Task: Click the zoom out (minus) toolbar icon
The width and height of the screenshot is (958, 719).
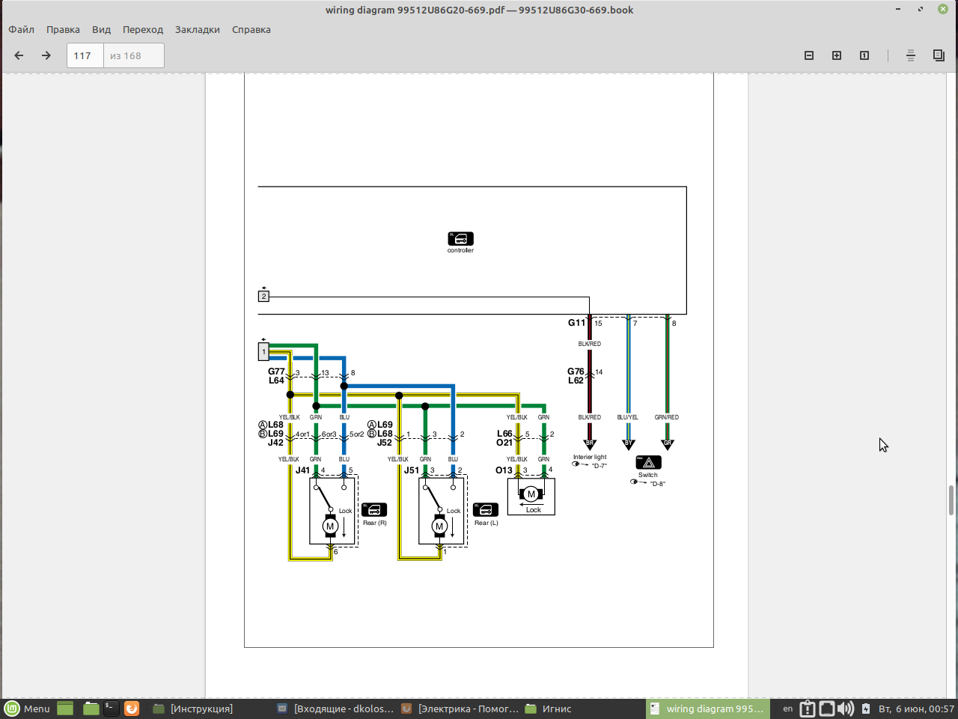Action: point(809,55)
